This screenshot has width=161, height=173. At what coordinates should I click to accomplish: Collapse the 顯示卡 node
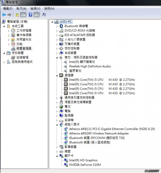[57, 156]
